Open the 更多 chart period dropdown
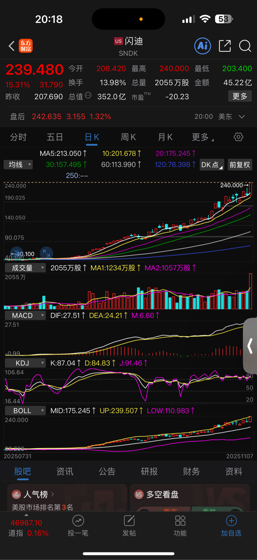 pyautogui.click(x=203, y=137)
